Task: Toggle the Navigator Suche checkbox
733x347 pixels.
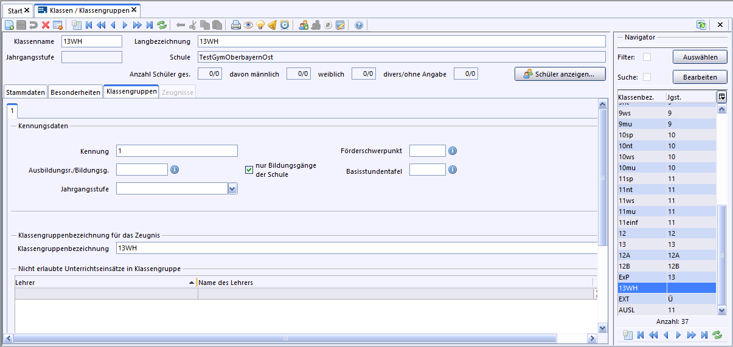Action: pos(647,77)
